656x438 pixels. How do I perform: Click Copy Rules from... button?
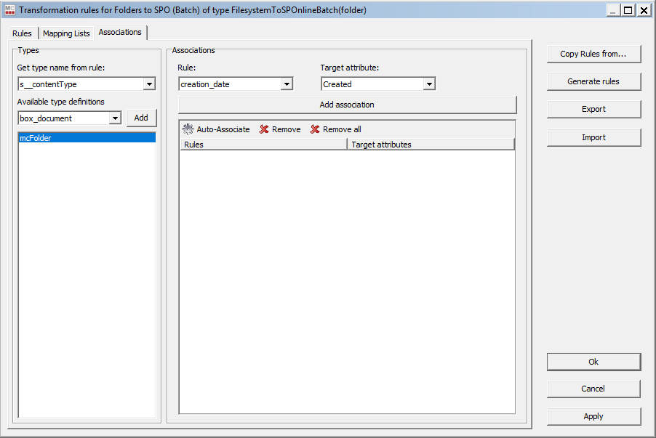pos(593,54)
